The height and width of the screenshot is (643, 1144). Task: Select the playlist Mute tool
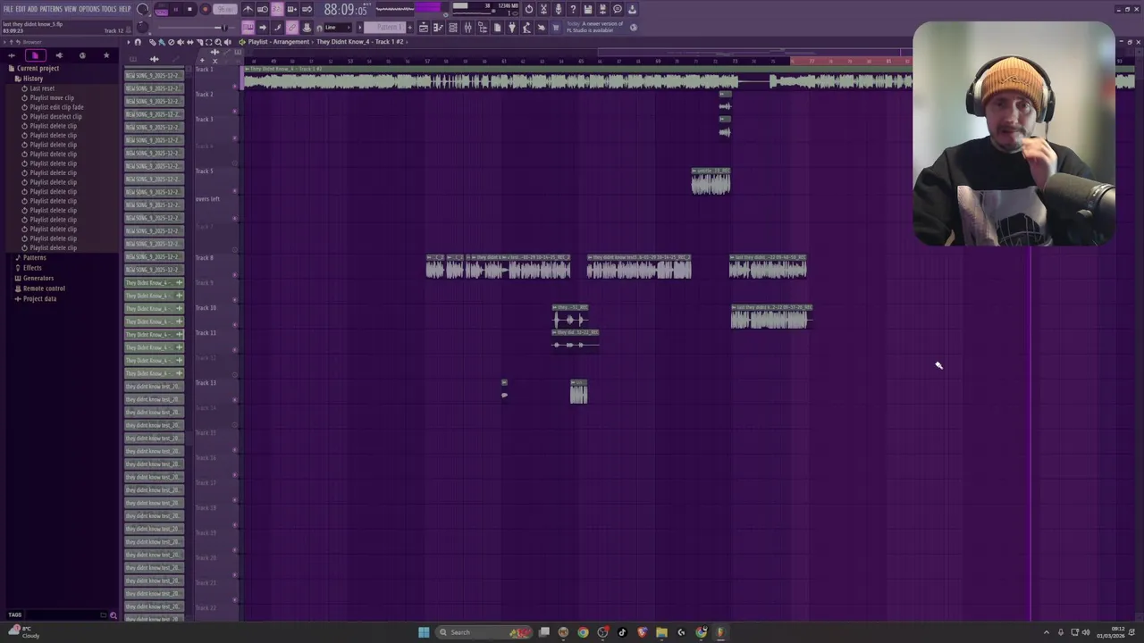tap(181, 42)
